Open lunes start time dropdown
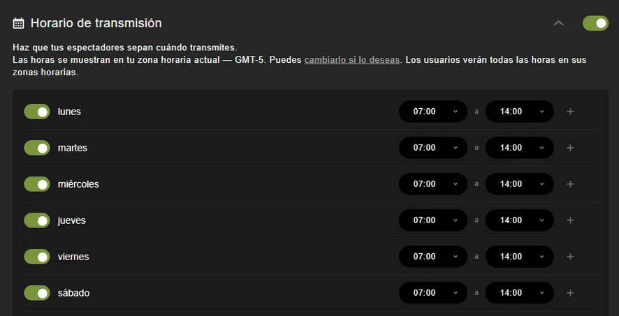The height and width of the screenshot is (316, 619). tap(433, 112)
